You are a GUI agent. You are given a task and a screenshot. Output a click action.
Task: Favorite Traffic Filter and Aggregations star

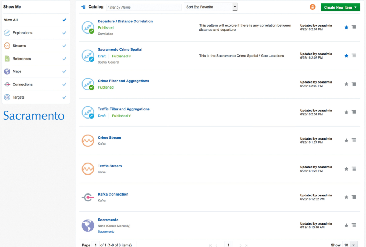346,112
